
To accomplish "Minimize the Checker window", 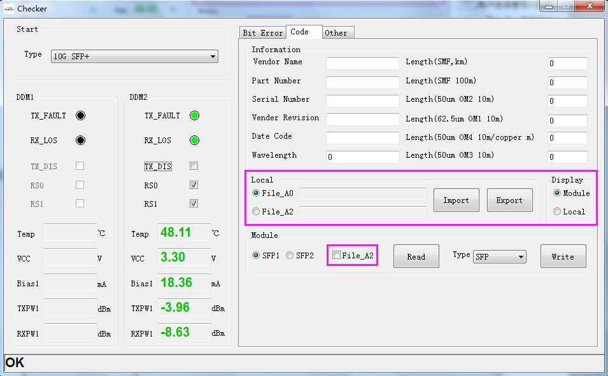I will (x=549, y=6).
